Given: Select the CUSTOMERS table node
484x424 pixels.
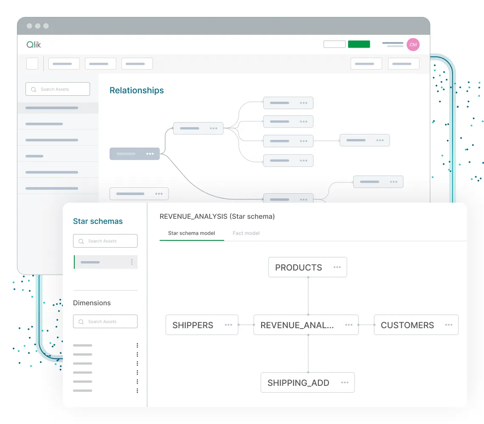Looking at the screenshot, I should pyautogui.click(x=416, y=325).
